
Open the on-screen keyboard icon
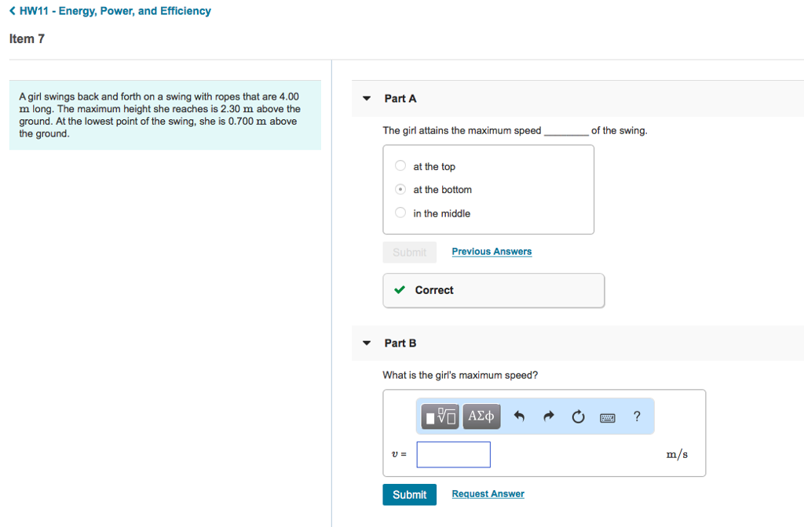tap(607, 416)
